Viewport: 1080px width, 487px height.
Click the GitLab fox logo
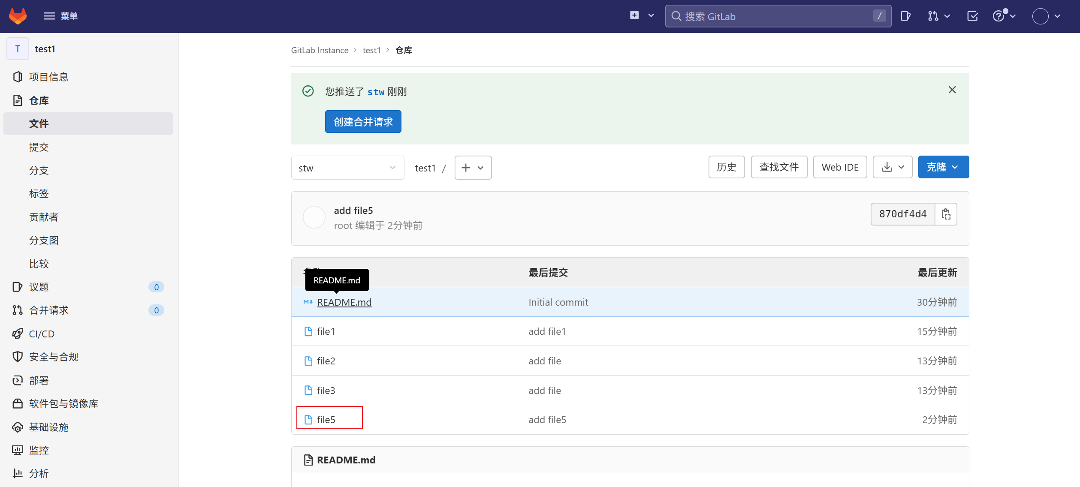tap(18, 16)
